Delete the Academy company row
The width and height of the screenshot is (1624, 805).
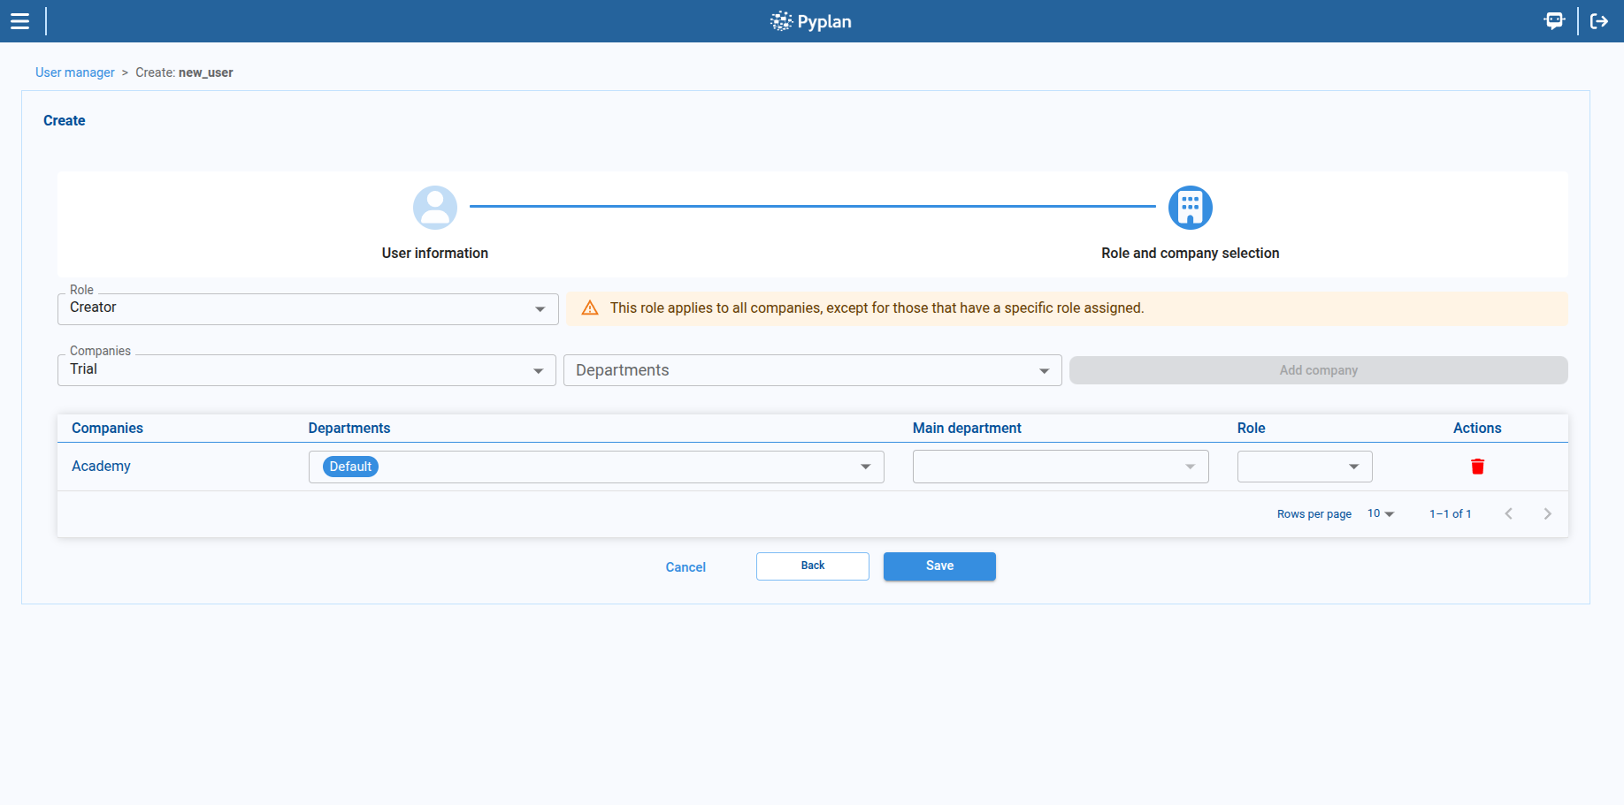coord(1477,467)
